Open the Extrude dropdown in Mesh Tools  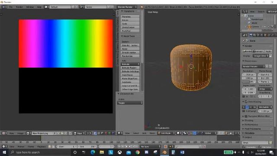point(130,64)
